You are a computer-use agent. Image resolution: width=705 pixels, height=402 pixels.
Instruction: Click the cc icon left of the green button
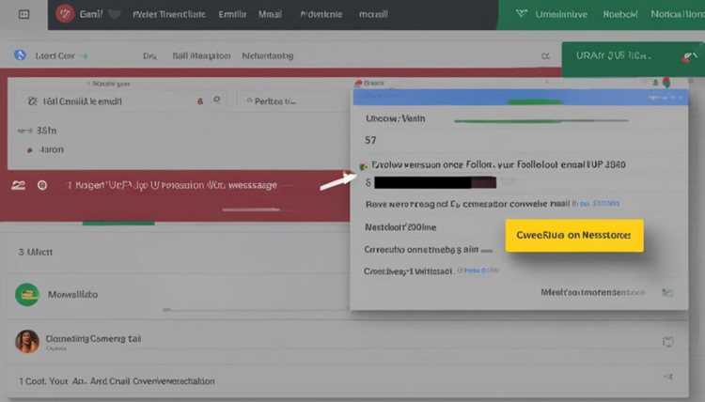coord(545,56)
